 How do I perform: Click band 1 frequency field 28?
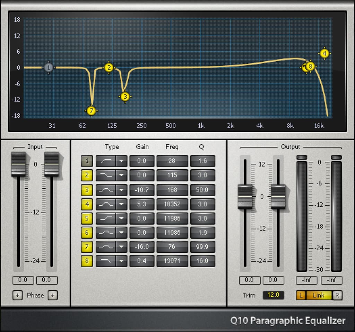tap(172, 161)
